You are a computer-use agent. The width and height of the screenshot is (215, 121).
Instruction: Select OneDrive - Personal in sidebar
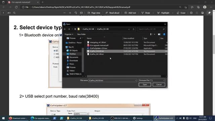tap(74, 43)
